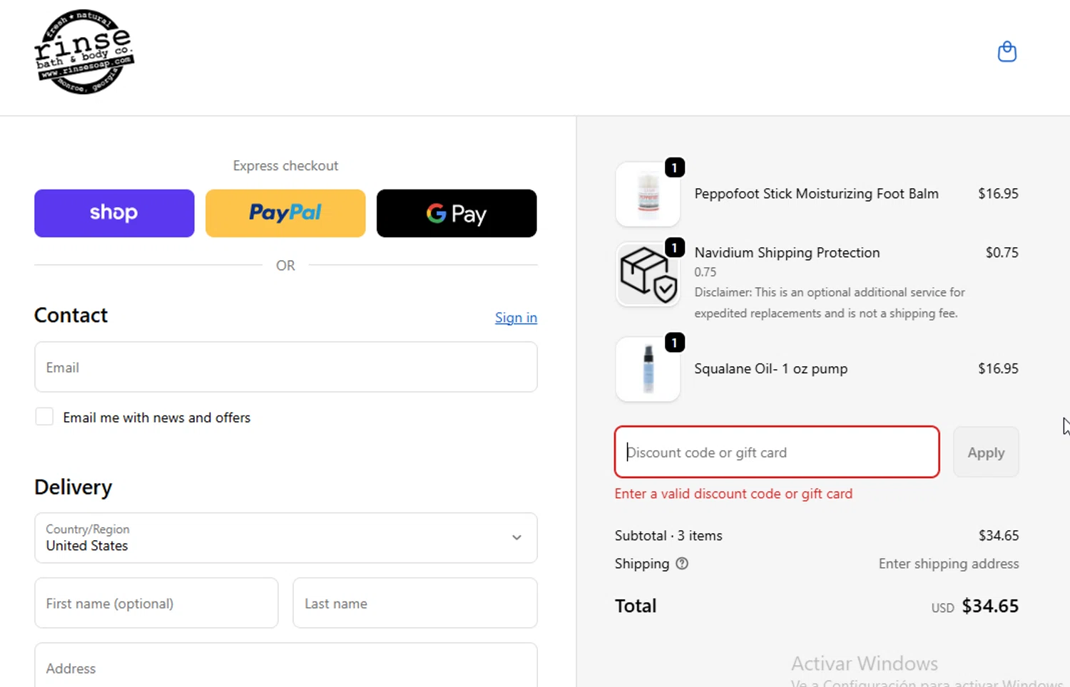This screenshot has height=687, width=1070.
Task: Click the Peppofoot Stick Moisturizing Foot Balm name
Action: tap(817, 194)
